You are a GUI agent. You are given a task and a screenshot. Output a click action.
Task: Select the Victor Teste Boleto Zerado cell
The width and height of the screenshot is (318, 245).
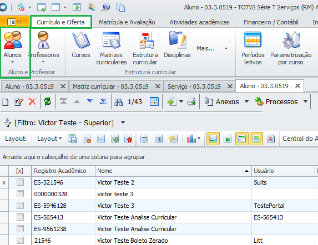(x=173, y=241)
